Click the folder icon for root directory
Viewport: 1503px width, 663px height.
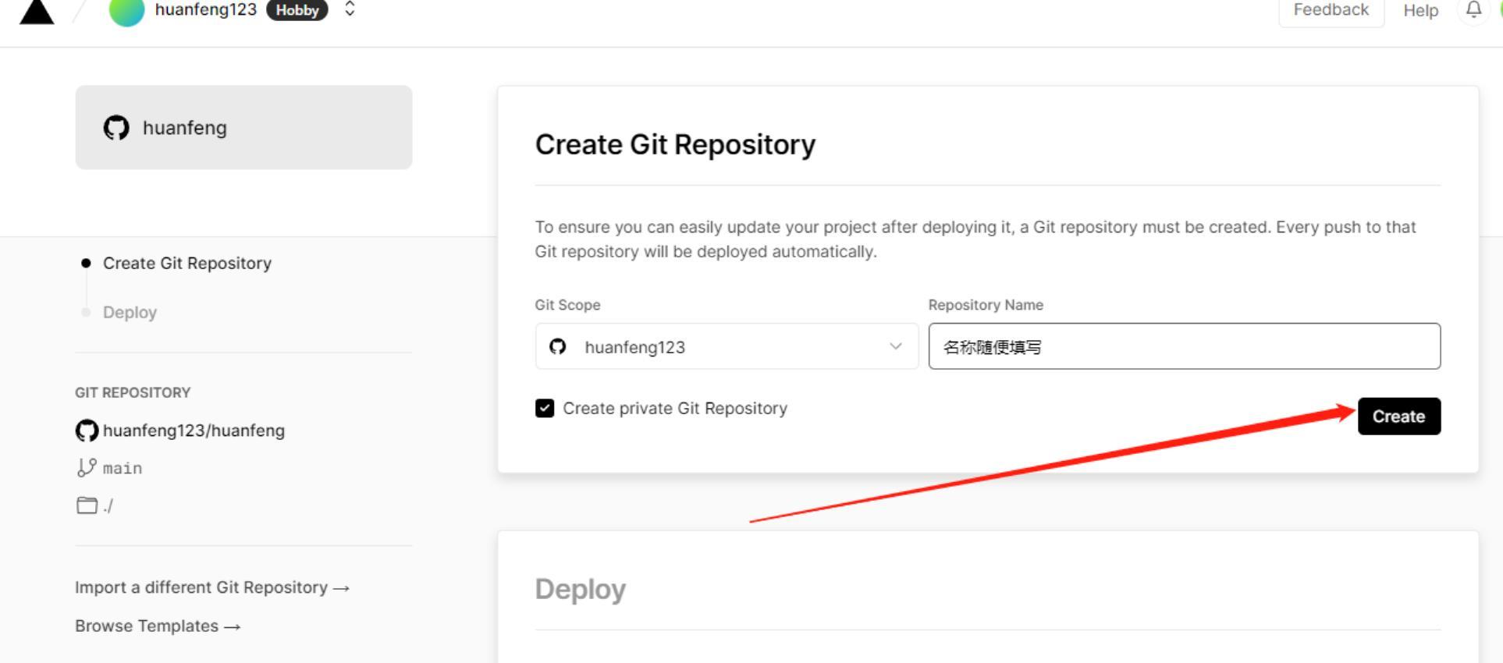(87, 505)
